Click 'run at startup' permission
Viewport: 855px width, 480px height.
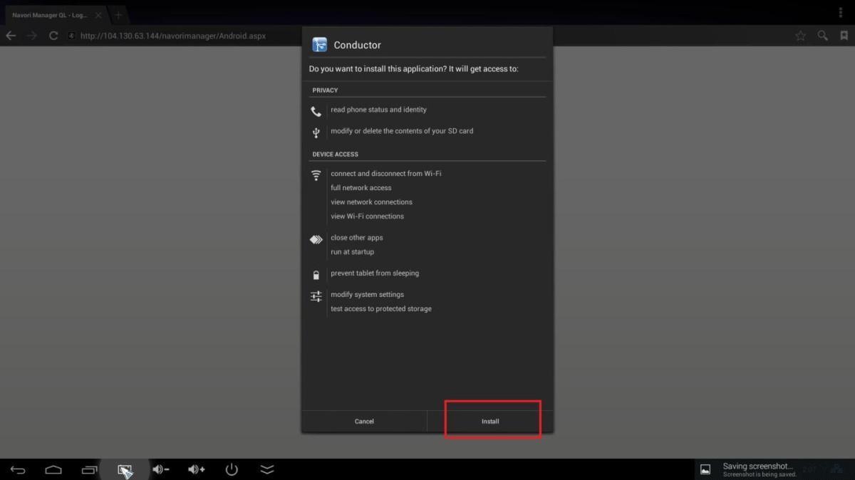click(352, 252)
